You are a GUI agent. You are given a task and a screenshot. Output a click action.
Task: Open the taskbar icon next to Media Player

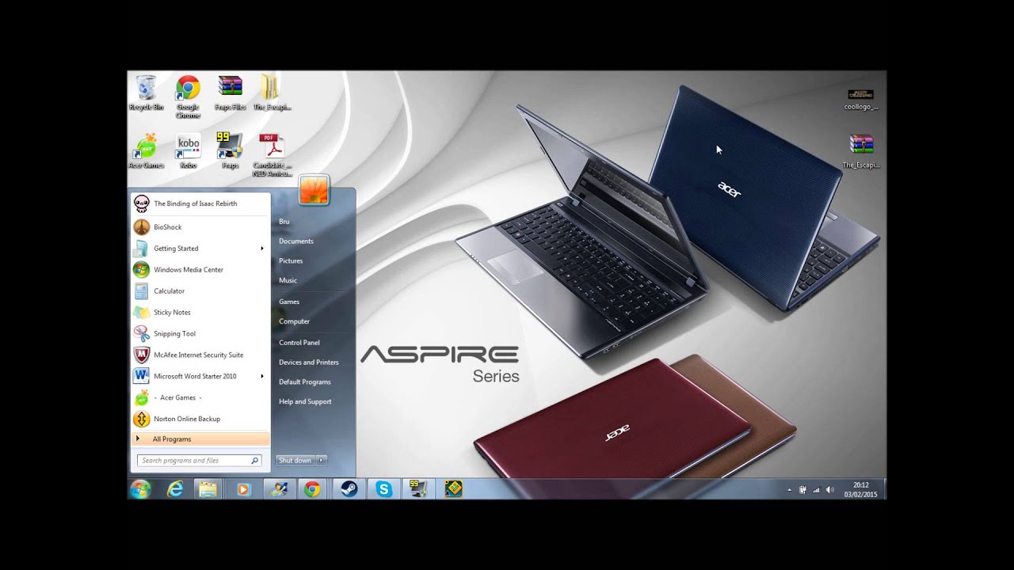pos(278,489)
